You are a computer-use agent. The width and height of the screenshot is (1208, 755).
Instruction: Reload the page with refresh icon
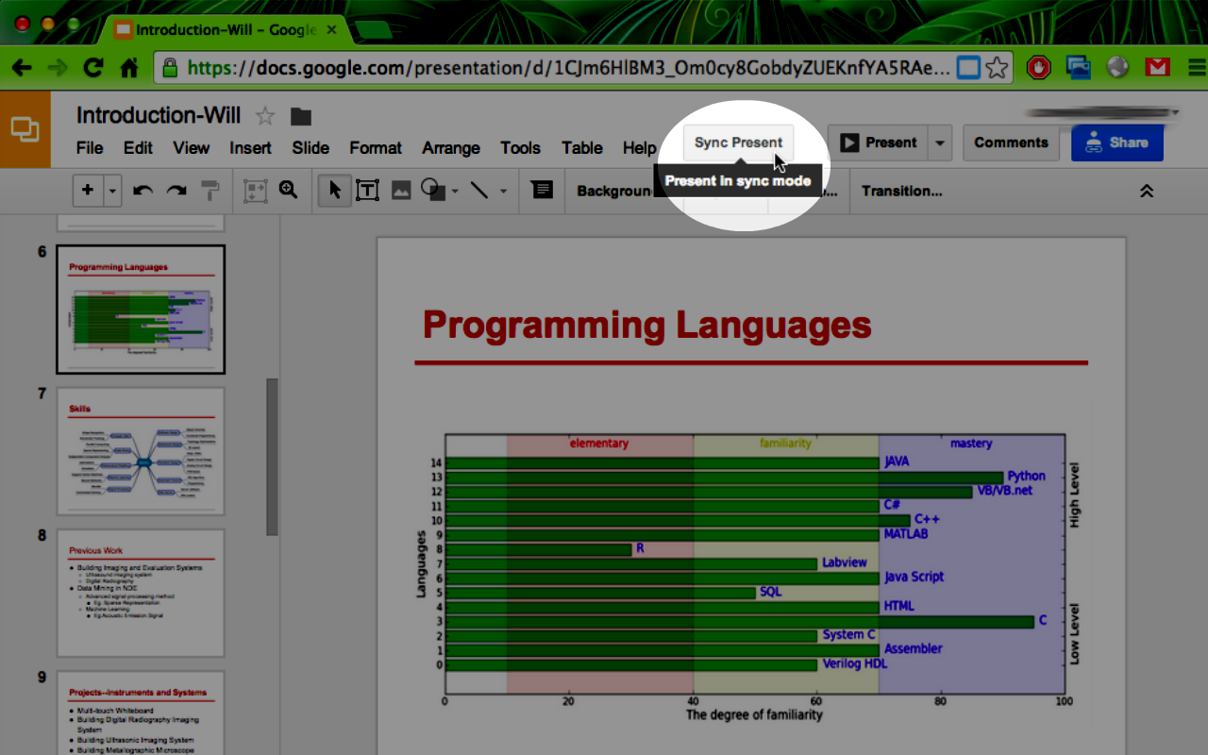pyautogui.click(x=92, y=68)
